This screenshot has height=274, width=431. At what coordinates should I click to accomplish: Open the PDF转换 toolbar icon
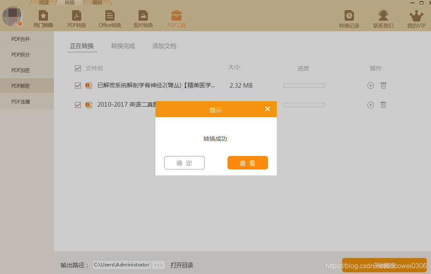77,19
